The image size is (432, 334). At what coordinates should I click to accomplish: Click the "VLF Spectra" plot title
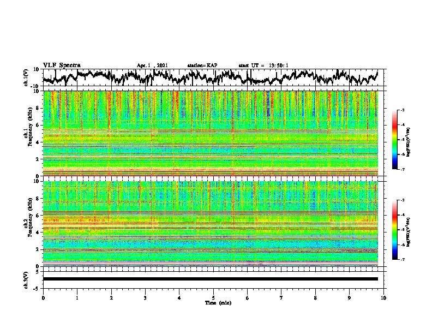click(x=62, y=65)
